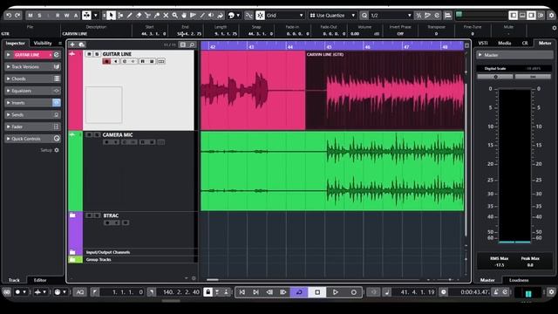This screenshot has height=314, width=558.
Task: Open inspector Setup gear
Action: pos(57,150)
